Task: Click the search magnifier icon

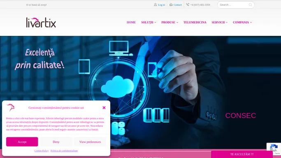Action: coord(251,5)
